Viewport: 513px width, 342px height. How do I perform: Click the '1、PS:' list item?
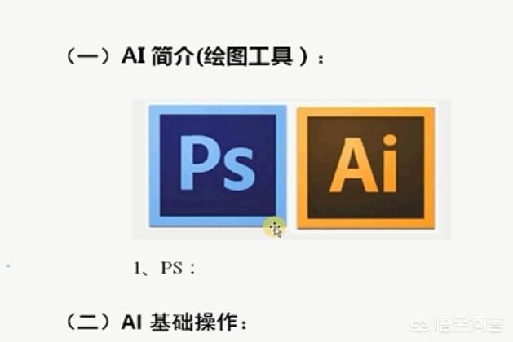(164, 269)
